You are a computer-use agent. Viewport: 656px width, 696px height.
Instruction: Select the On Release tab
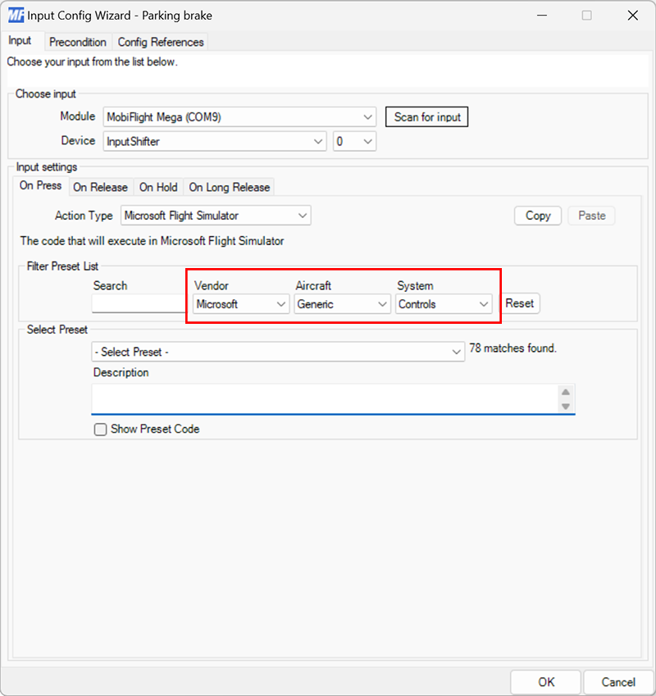[x=101, y=187]
